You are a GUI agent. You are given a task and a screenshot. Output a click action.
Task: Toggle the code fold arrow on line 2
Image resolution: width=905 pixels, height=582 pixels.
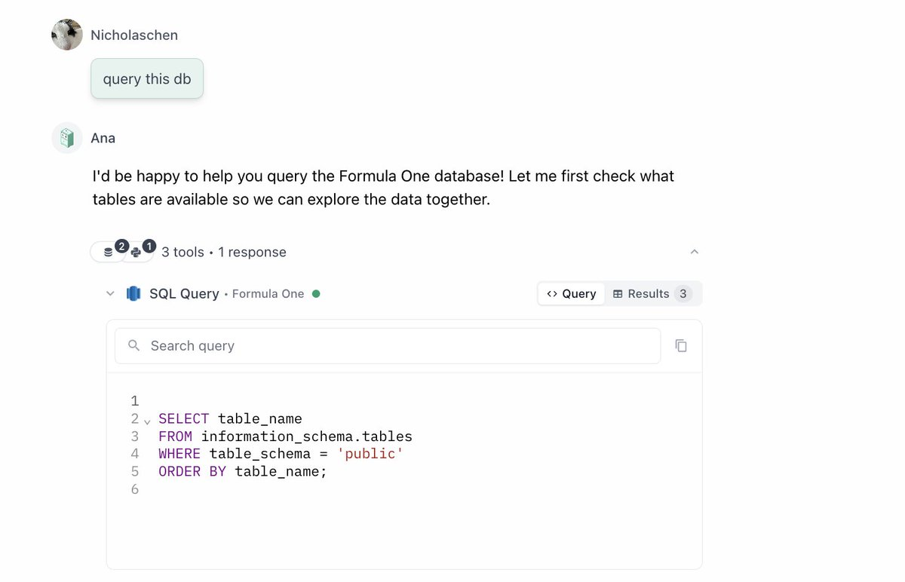pos(147,421)
